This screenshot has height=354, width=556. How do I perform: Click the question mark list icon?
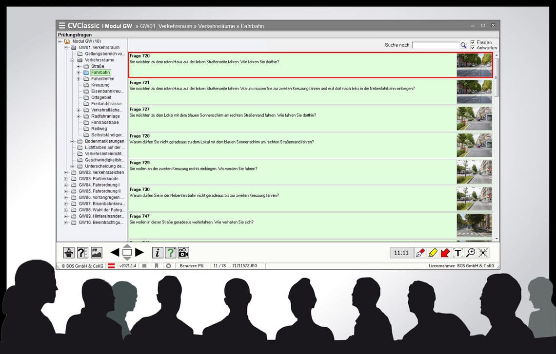82,252
